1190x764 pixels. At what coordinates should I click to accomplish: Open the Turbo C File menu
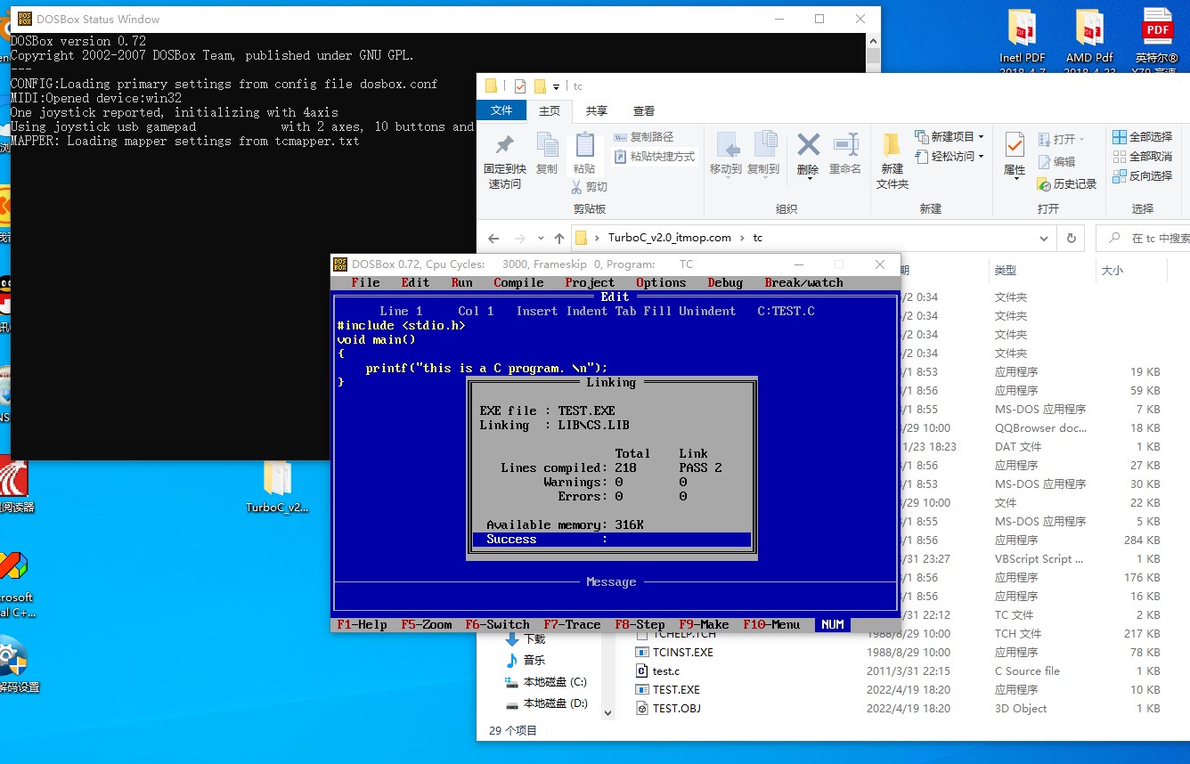(x=365, y=283)
